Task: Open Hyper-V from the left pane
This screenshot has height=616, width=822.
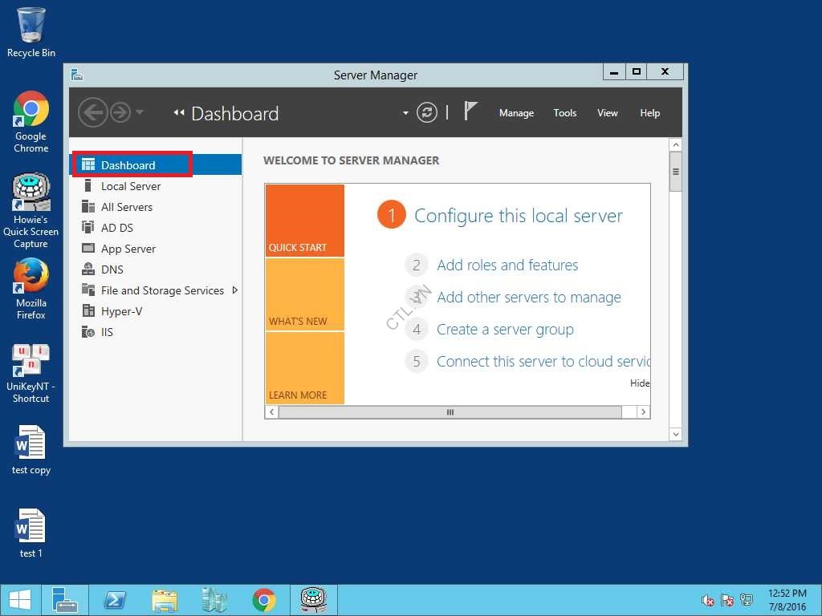Action: 121,311
